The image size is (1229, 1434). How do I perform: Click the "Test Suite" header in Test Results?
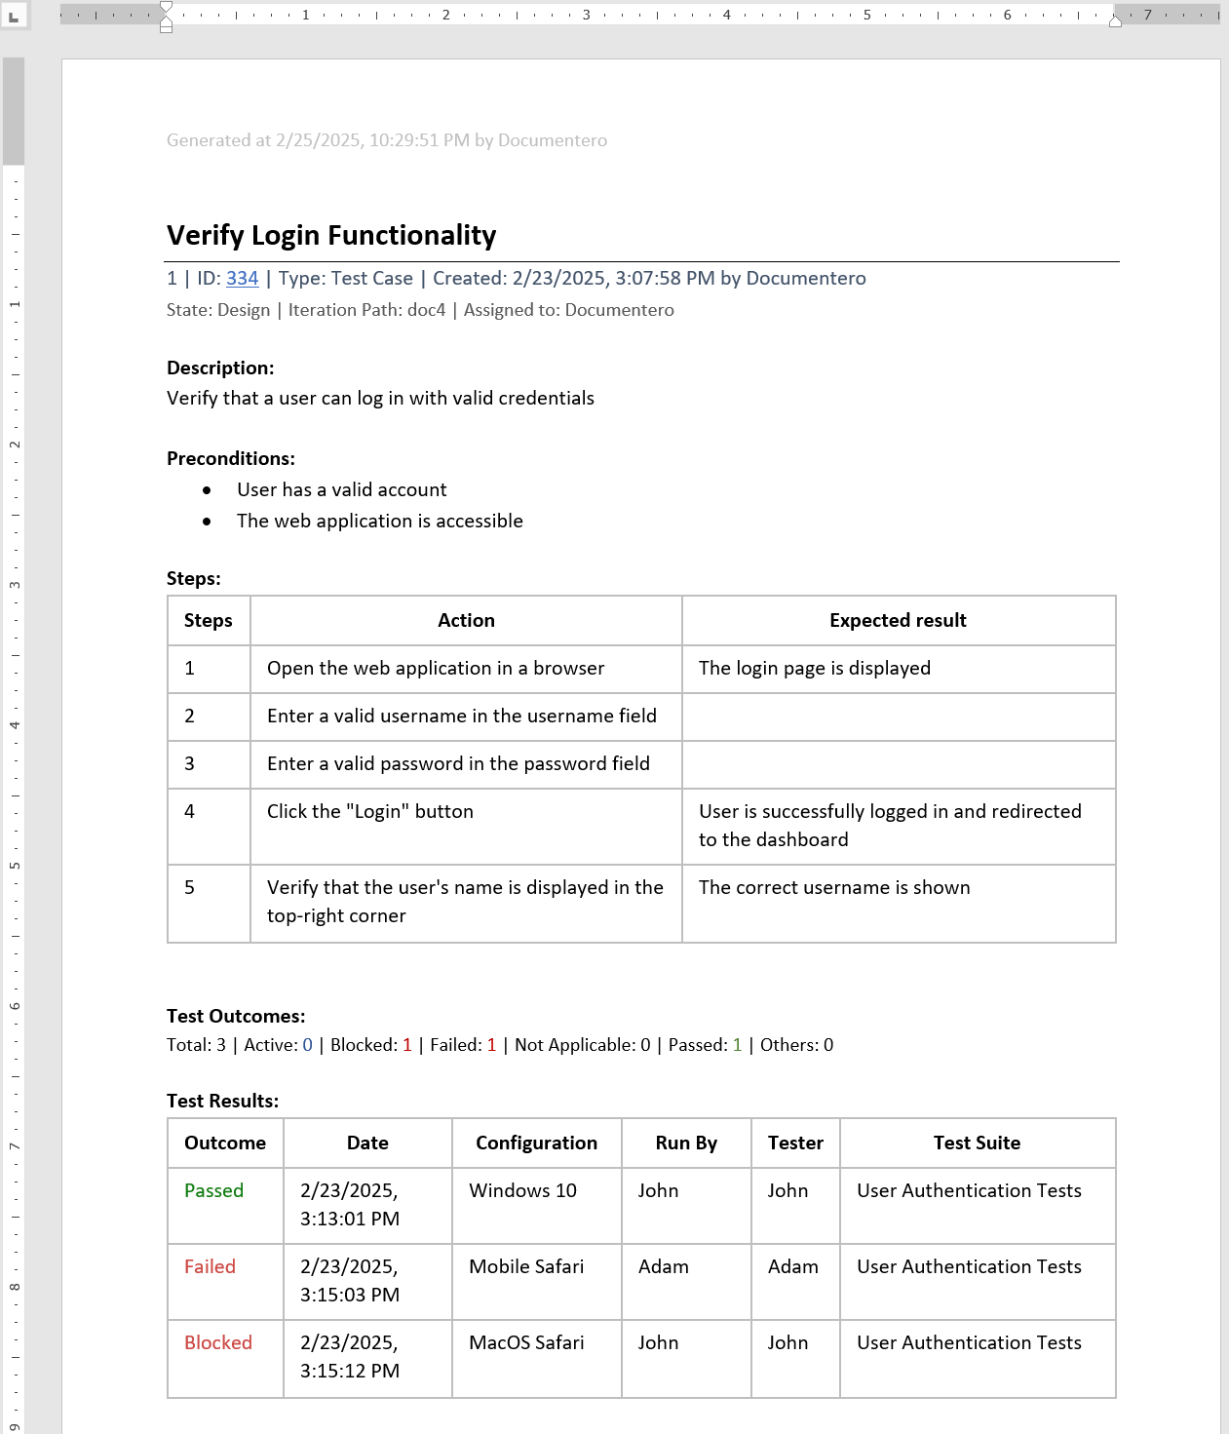pos(977,1143)
